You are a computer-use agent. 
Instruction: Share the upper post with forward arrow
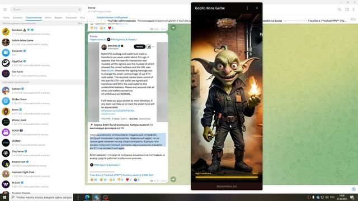pyautogui.click(x=173, y=27)
